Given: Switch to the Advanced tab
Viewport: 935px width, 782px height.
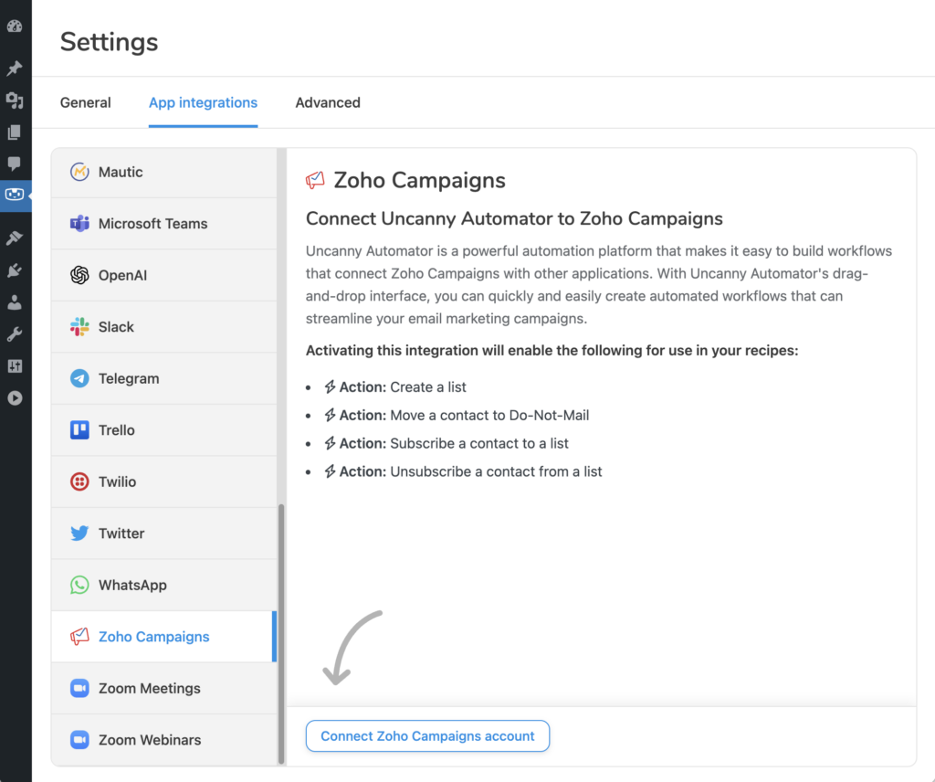Looking at the screenshot, I should point(328,103).
